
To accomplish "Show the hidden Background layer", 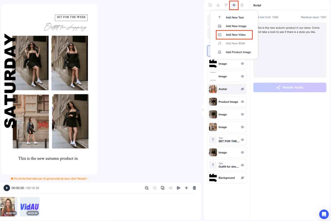I will (242, 177).
